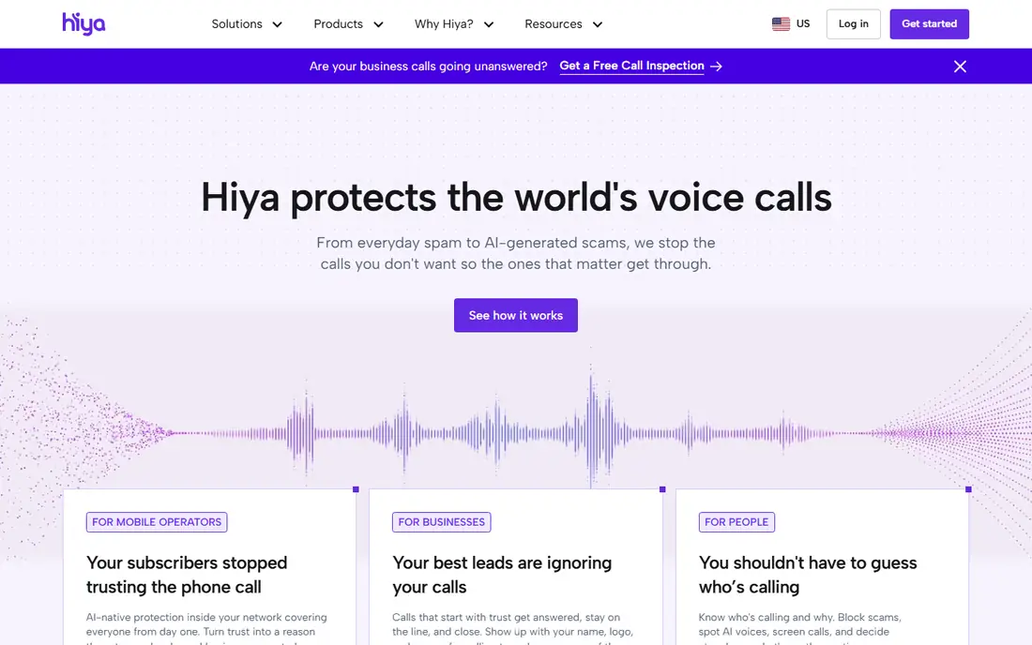Expand the chevron next to Why Hiya?
The height and width of the screenshot is (645, 1032).
489,24
